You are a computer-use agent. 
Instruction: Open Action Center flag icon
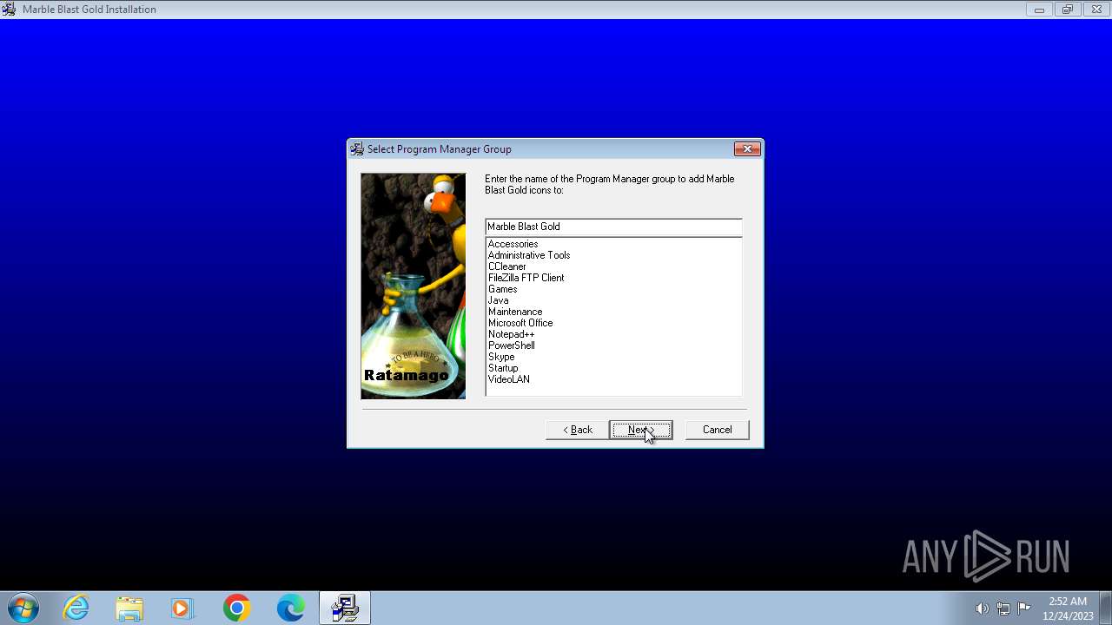click(x=1024, y=609)
